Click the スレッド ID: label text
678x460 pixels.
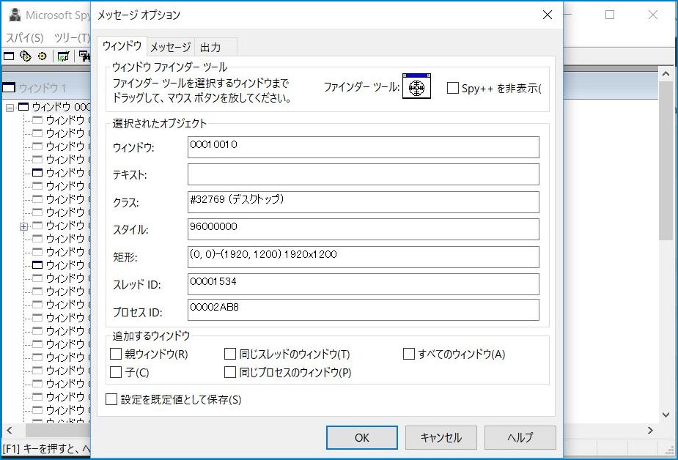tap(136, 285)
